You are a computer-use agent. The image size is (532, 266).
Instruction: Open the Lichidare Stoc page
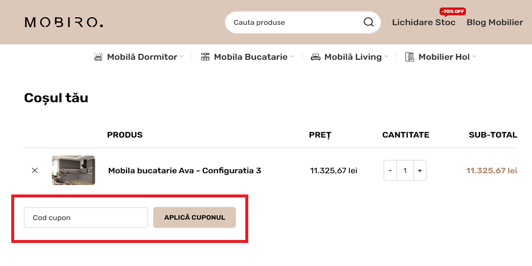coord(424,22)
